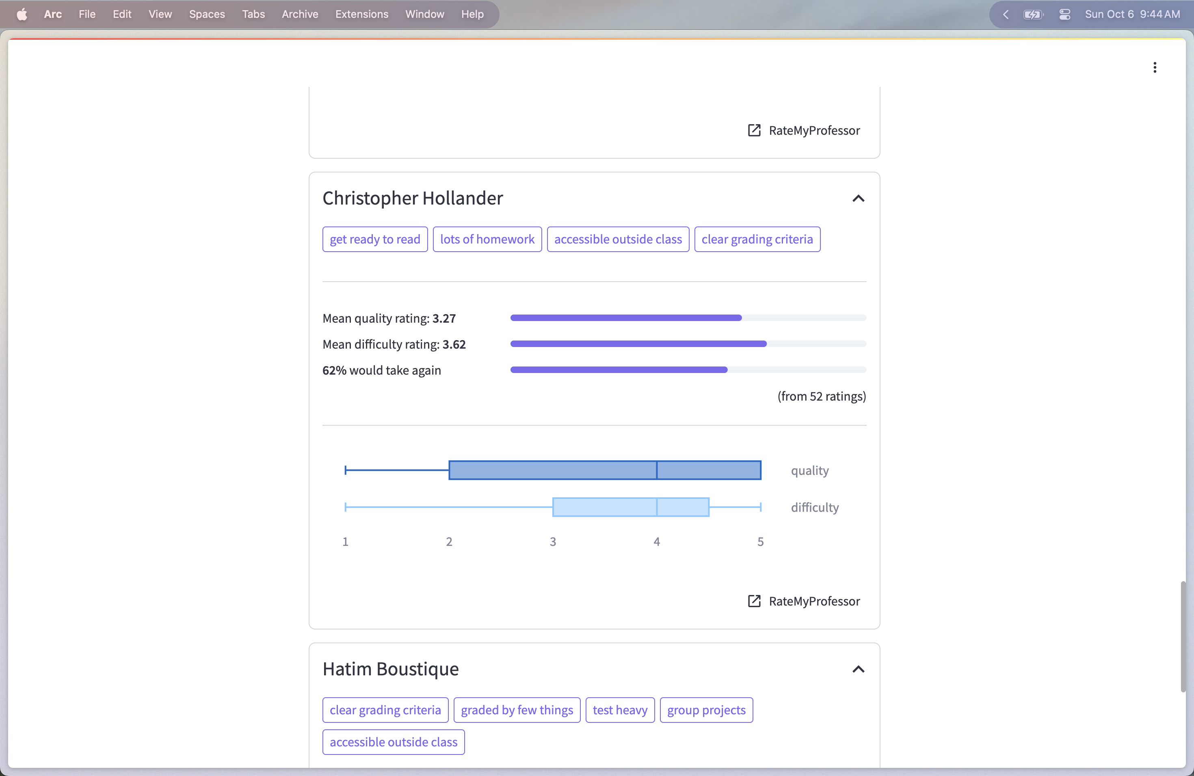The height and width of the screenshot is (776, 1194).
Task: Click the back chevron icon in menu bar
Action: click(1006, 14)
